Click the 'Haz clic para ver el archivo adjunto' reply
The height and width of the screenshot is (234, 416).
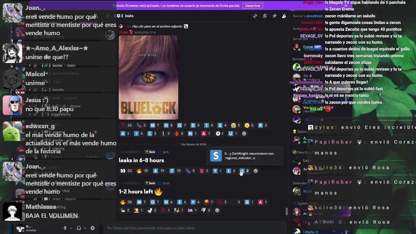[157, 26]
